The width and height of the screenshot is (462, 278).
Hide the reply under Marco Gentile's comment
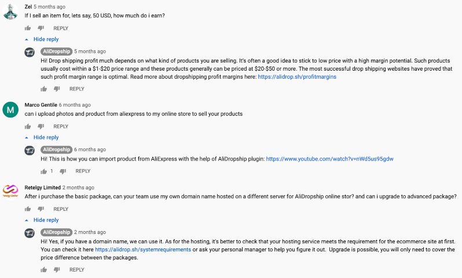(42, 137)
